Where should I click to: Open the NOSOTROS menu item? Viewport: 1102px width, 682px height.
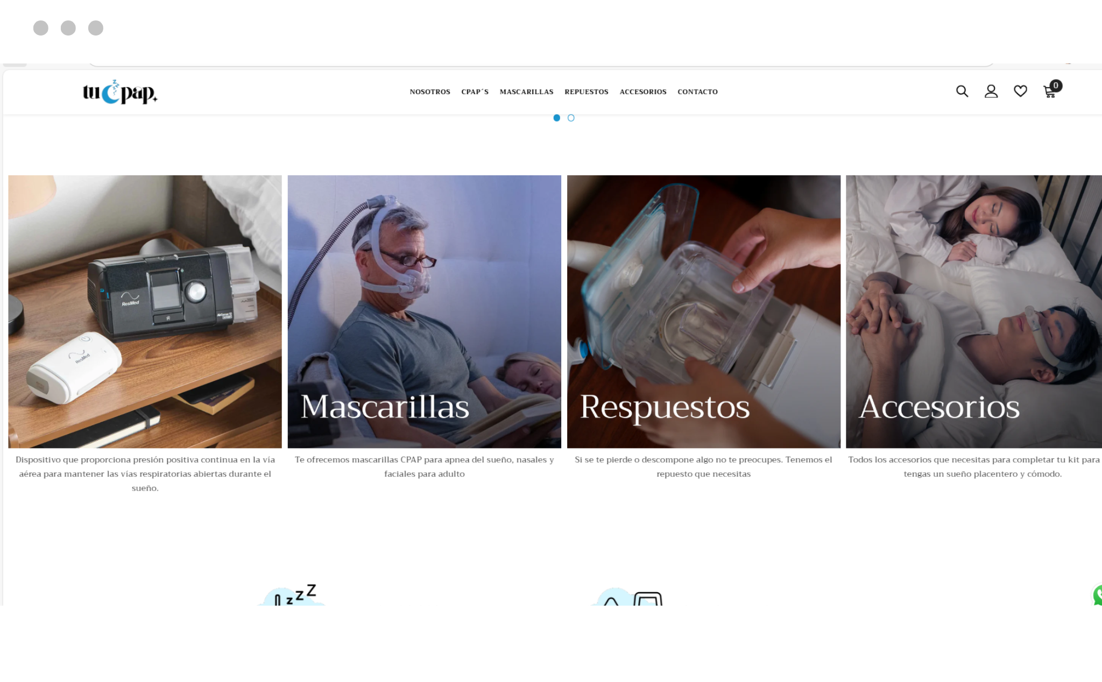pyautogui.click(x=430, y=92)
